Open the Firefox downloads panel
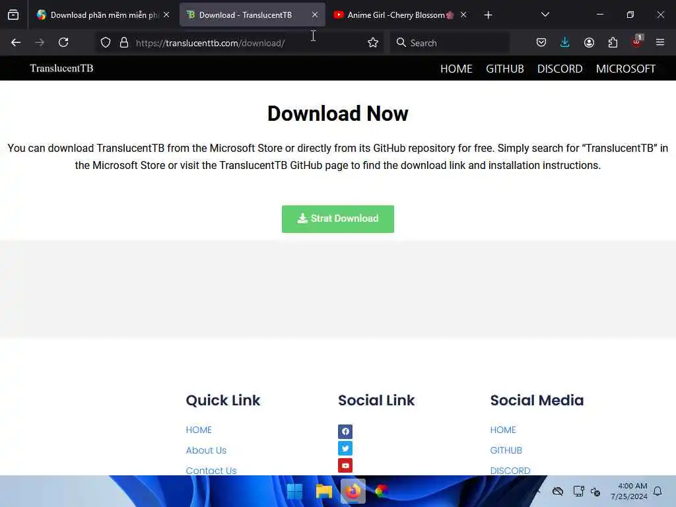 (x=565, y=43)
